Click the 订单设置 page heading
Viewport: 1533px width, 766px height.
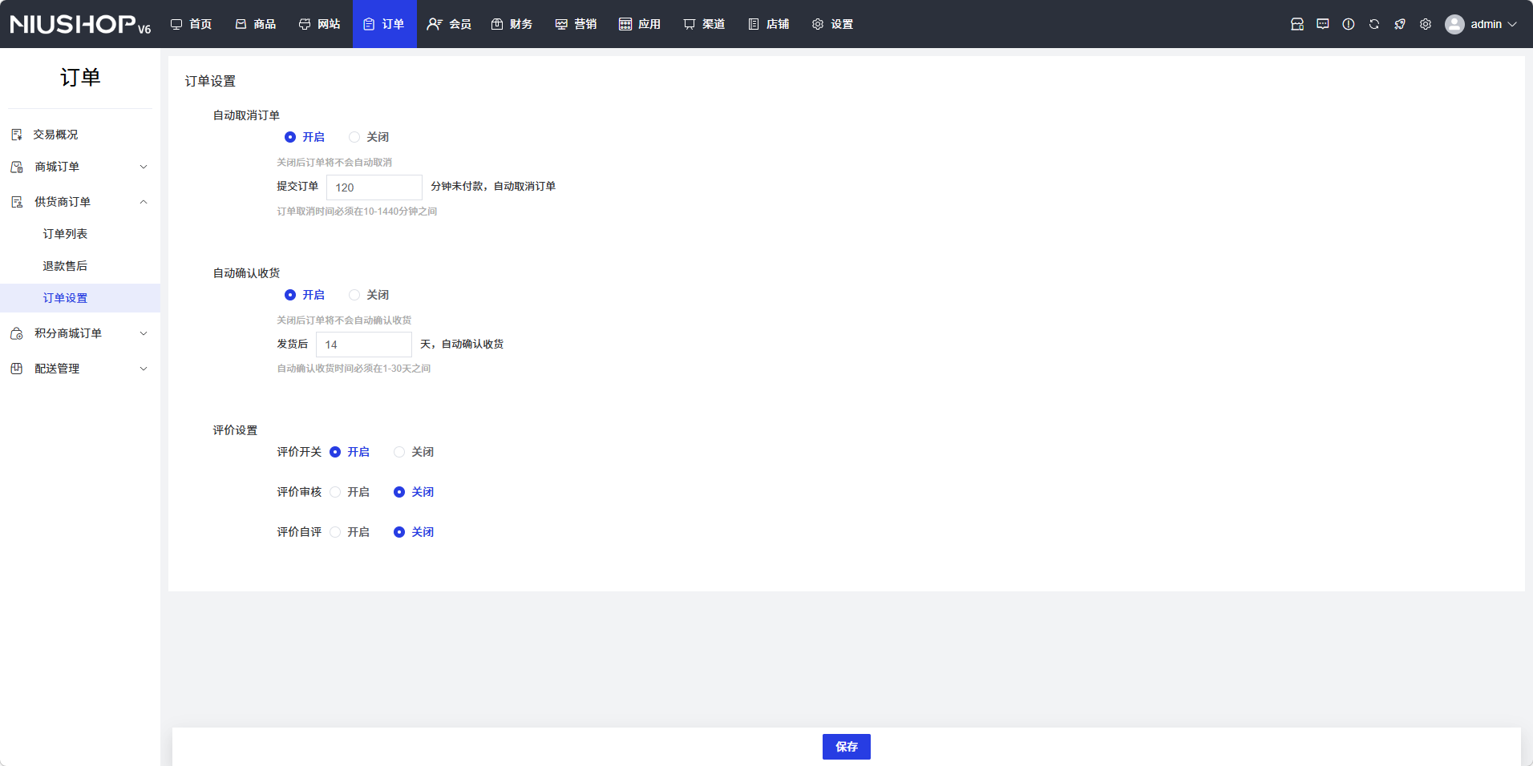point(210,81)
